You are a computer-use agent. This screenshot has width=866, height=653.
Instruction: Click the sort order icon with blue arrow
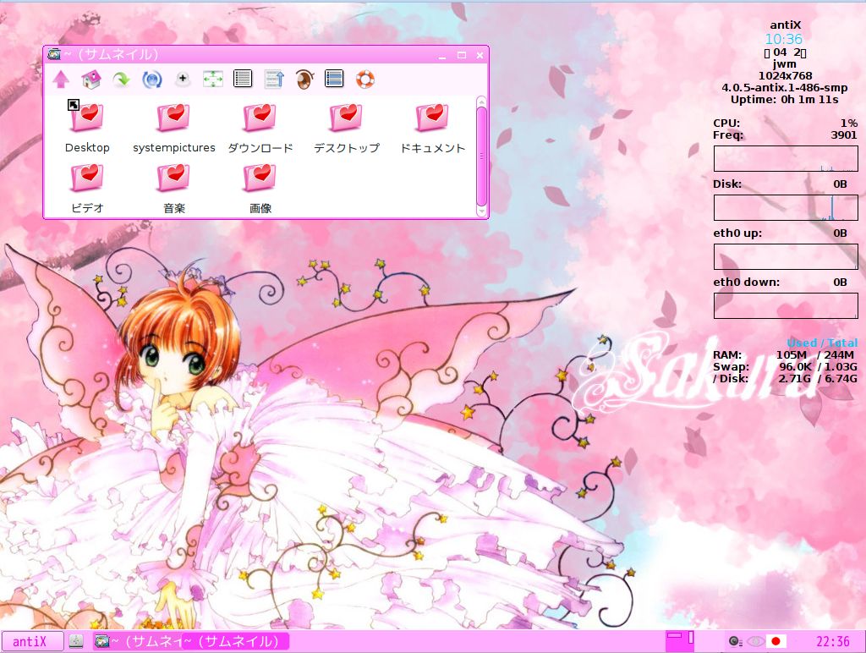click(273, 80)
